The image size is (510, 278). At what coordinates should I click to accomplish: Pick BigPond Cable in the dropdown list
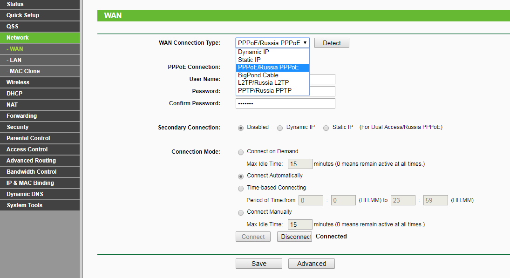pos(258,75)
